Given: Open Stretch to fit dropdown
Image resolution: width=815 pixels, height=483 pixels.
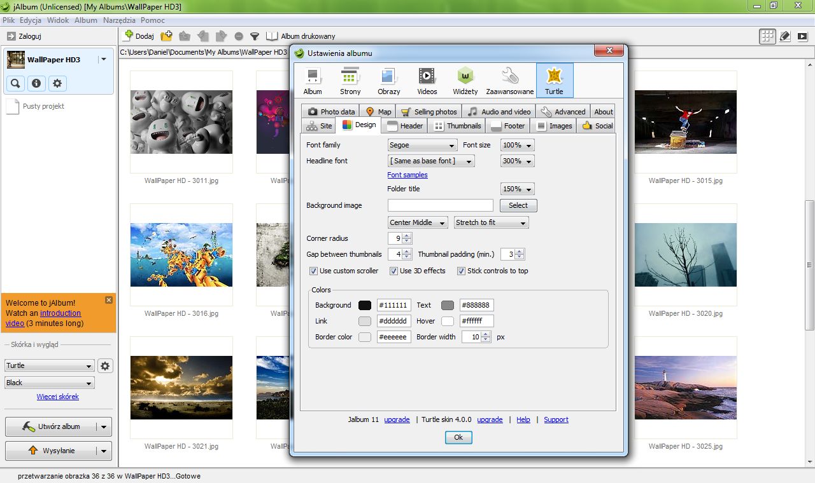Looking at the screenshot, I should point(492,222).
